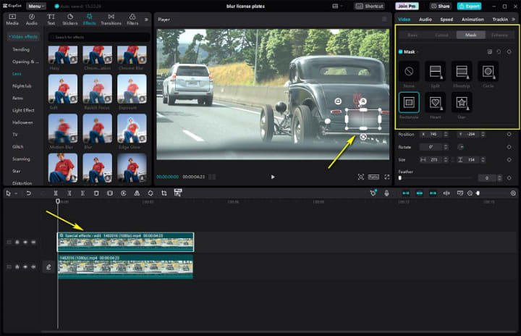
Task: Click the undo icon in timeline toolbar
Action: (28, 193)
